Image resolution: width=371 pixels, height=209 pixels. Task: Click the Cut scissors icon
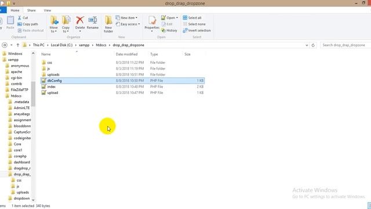[x=20, y=18]
